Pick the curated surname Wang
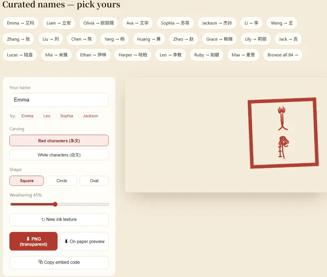Viewport: 327px width, 277px height. tap(282, 23)
